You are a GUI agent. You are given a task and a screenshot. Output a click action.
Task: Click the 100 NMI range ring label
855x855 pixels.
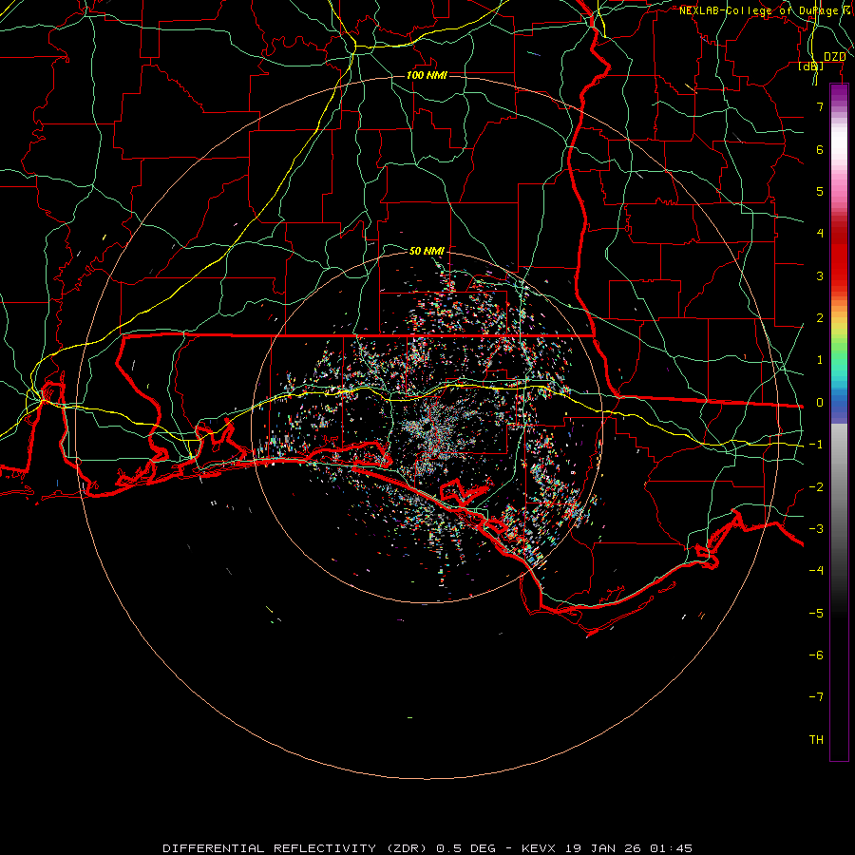click(427, 75)
